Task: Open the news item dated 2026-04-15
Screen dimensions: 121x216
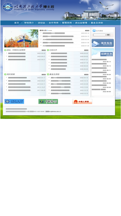Action: (x=58, y=36)
